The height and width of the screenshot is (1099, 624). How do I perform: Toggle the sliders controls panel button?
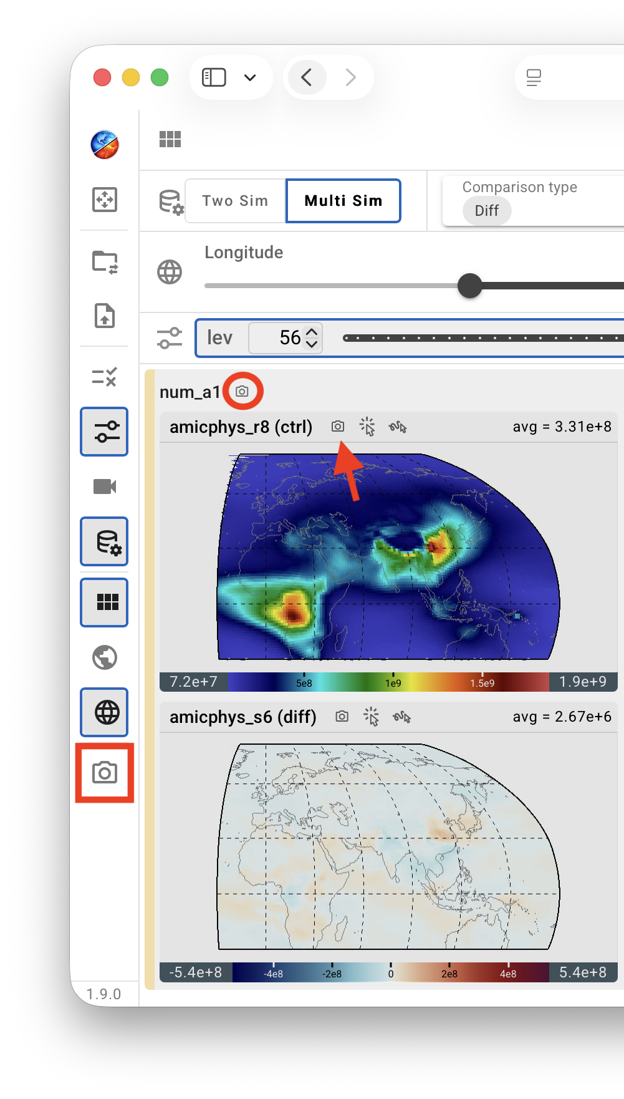[105, 432]
